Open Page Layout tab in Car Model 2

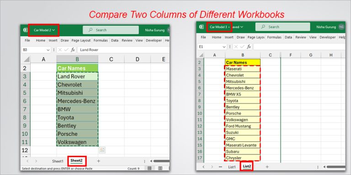[81, 41]
